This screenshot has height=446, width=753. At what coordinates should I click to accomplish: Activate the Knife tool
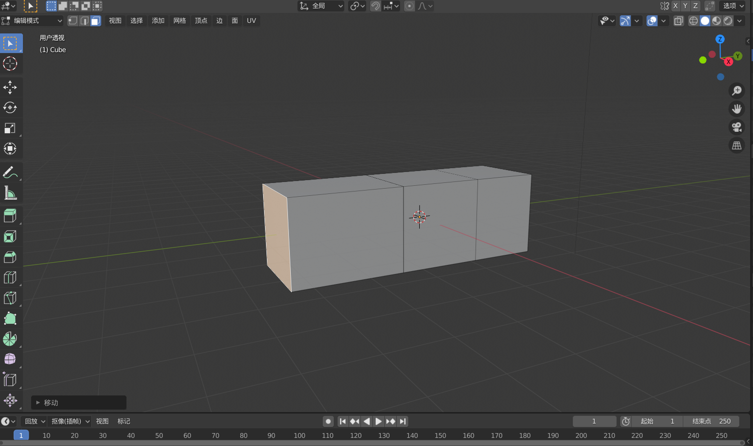coord(11,298)
